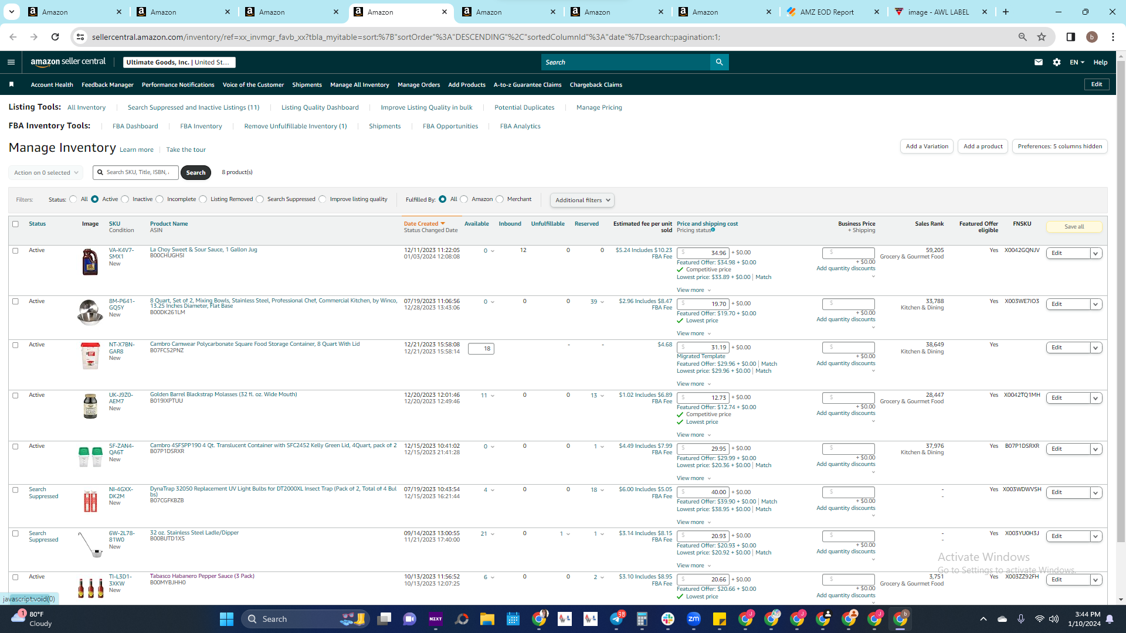Open the browser zoom magnifier icon
Image resolution: width=1126 pixels, height=633 pixels.
[x=1023, y=37]
